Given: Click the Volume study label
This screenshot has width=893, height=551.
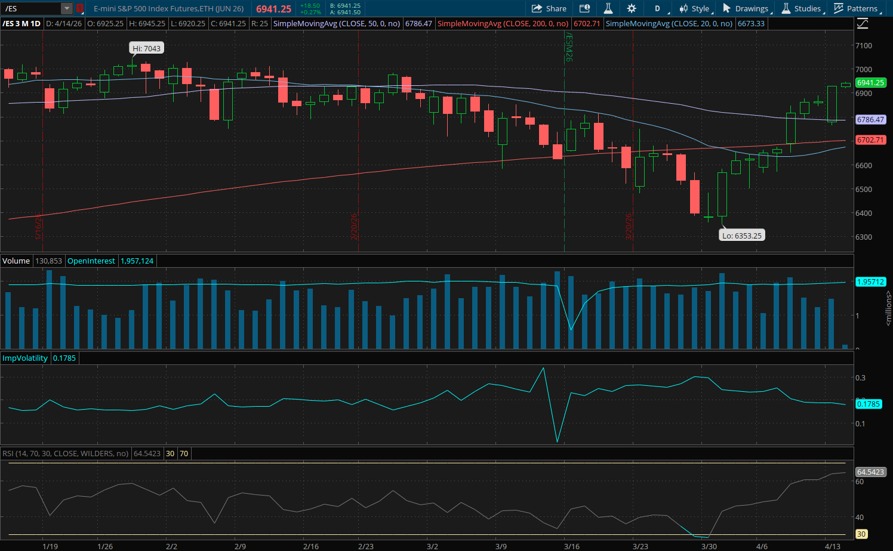Looking at the screenshot, I should 16,261.
